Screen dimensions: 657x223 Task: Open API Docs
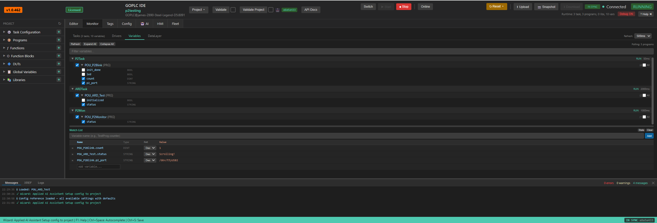click(x=311, y=10)
